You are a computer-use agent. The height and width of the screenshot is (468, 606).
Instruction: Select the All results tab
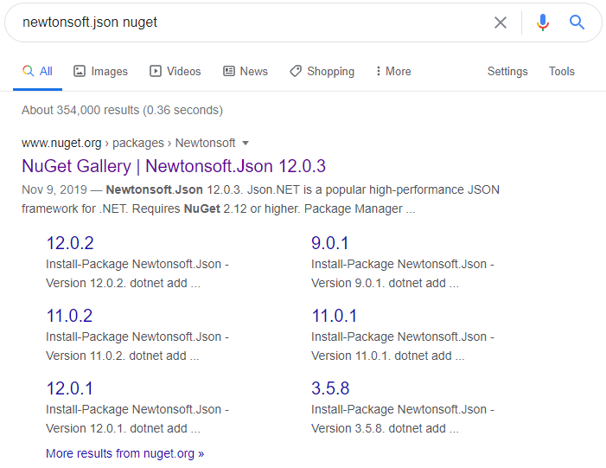click(x=37, y=71)
